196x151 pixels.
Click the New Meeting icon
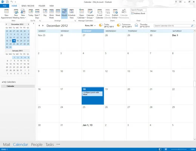coord(16,14)
